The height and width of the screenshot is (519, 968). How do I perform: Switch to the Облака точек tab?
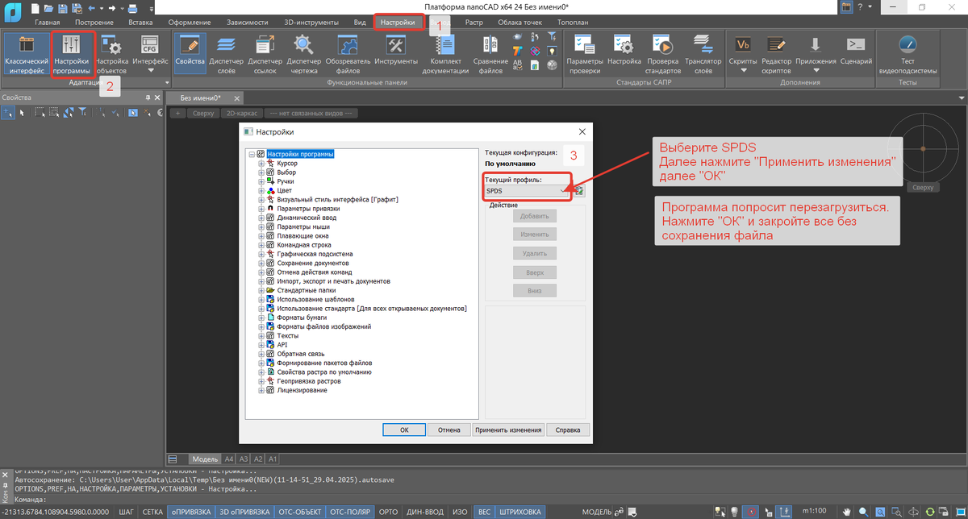pos(520,23)
